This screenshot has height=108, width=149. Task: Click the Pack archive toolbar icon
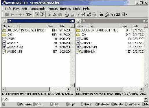pos(67,15)
